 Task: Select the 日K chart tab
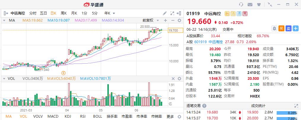53,13
